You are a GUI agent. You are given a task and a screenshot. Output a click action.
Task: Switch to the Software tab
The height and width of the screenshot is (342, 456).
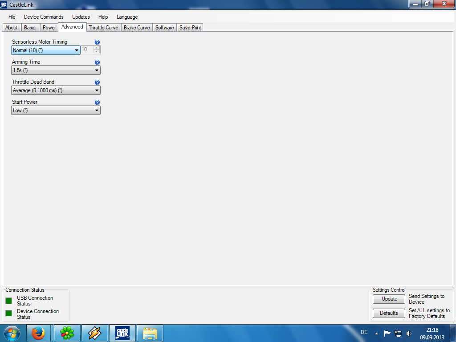[165, 28]
